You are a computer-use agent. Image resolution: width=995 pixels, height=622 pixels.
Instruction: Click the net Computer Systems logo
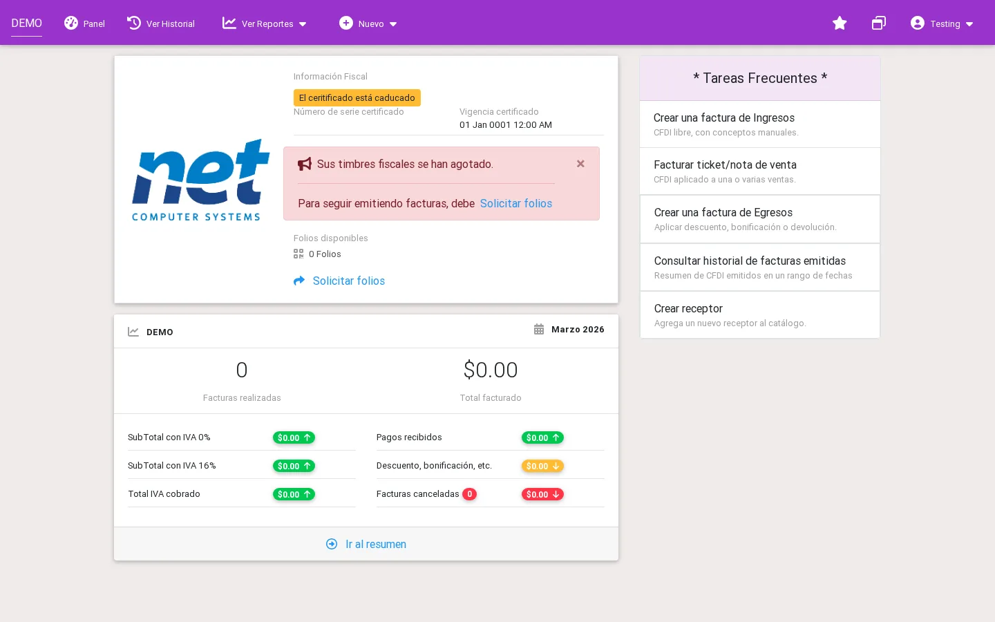[x=200, y=180]
